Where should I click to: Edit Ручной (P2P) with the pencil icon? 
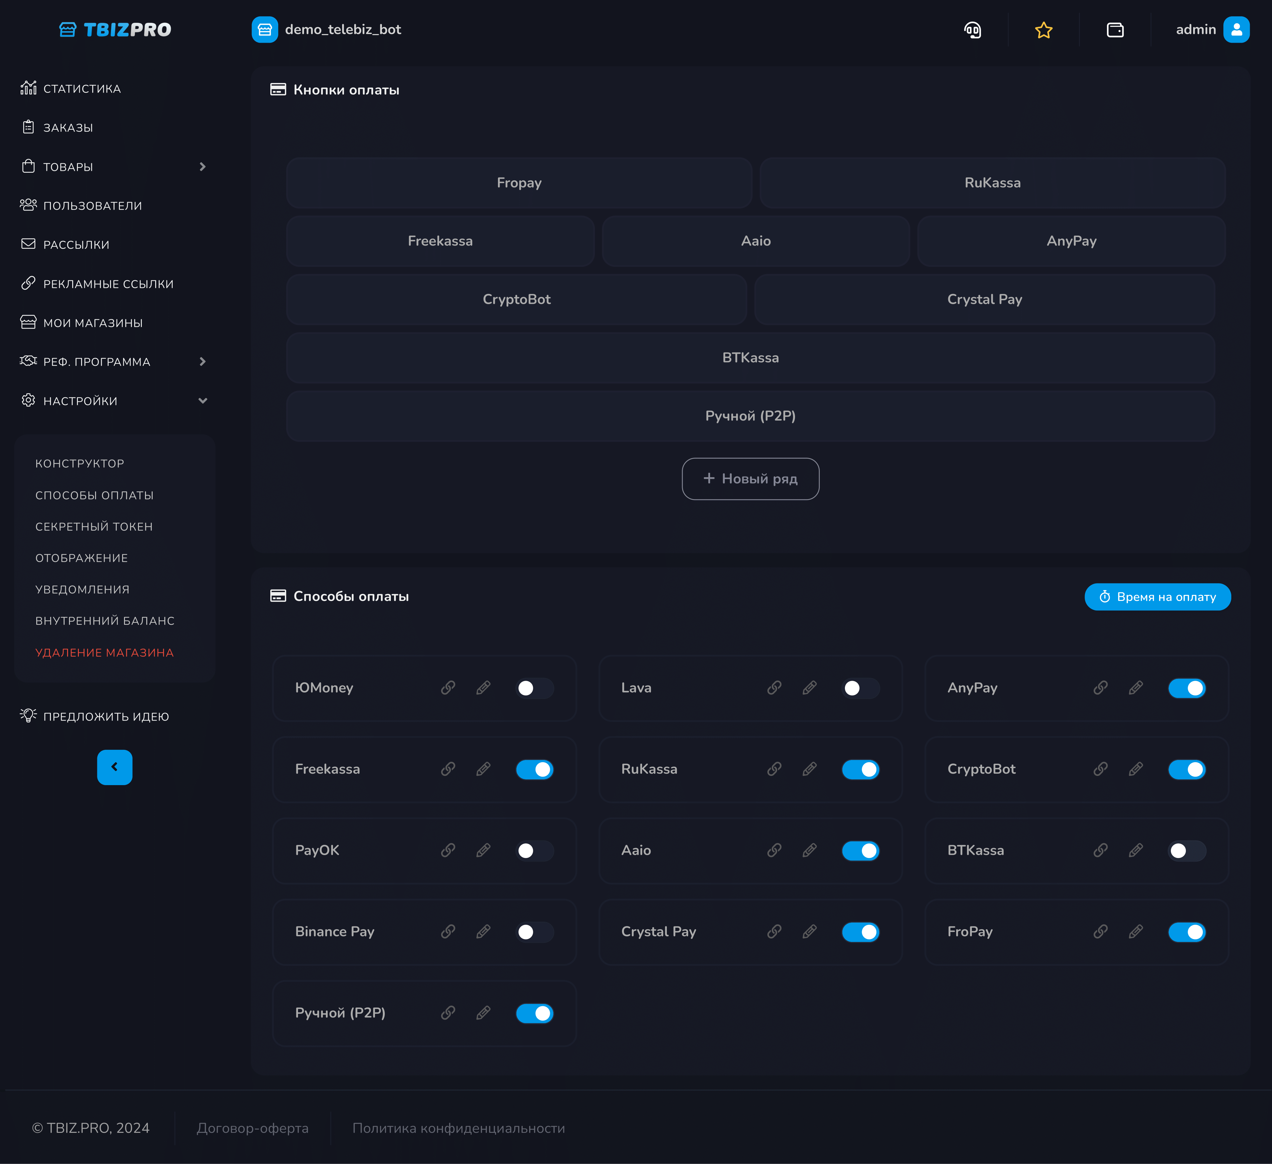(483, 1013)
